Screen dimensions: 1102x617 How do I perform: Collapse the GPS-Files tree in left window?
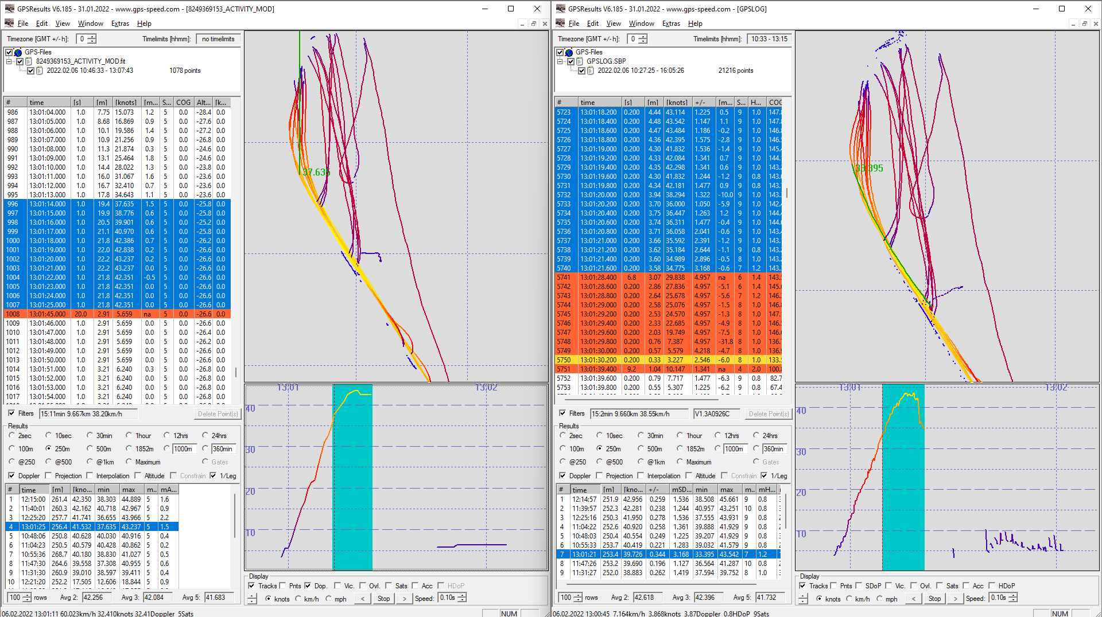click(9, 61)
